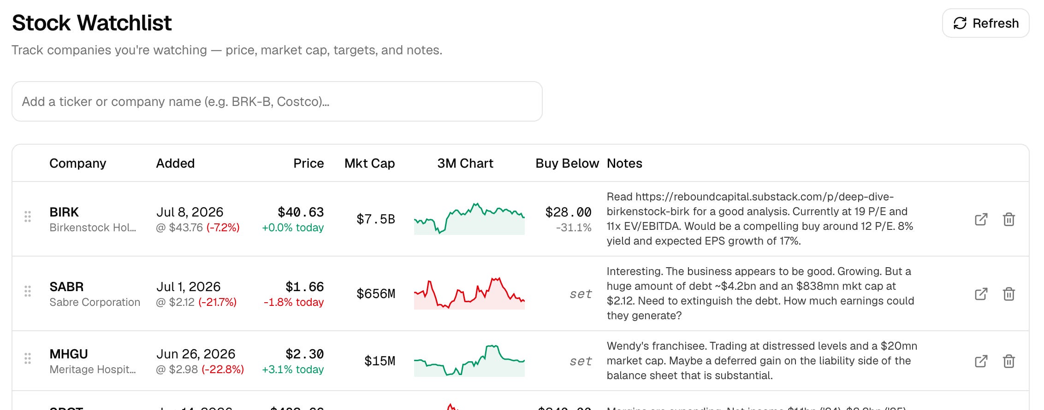Grab the drag handle beside BIRK

point(28,217)
